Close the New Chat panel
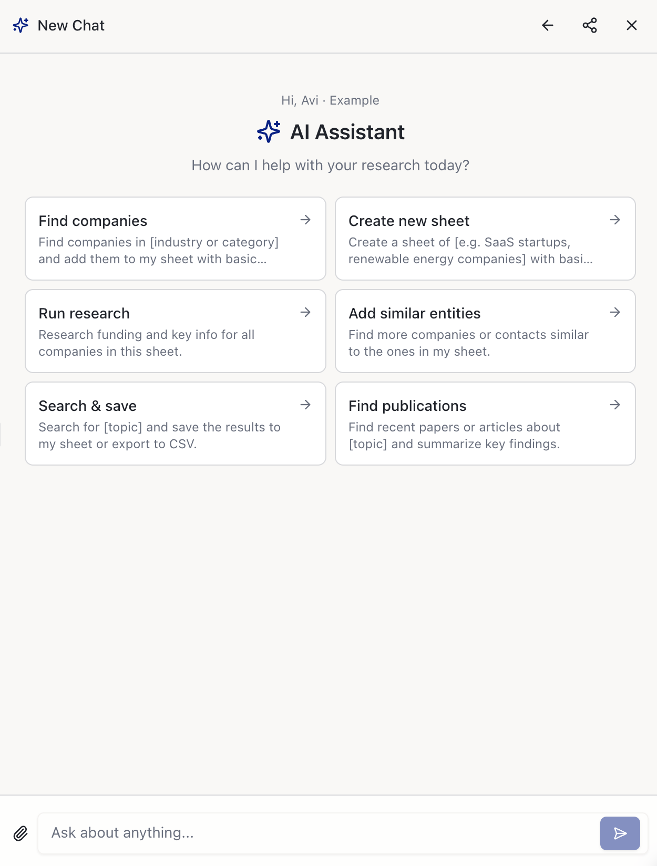Screen dimensions: 657x866 (631, 25)
